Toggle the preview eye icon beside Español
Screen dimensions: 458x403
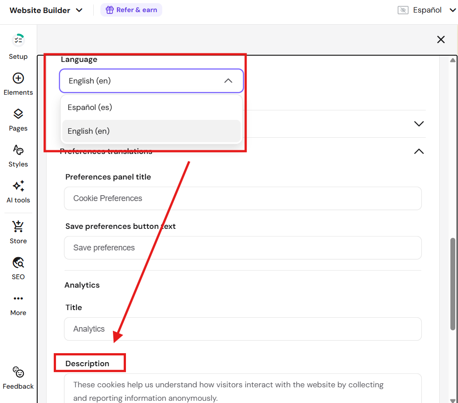coord(403,10)
